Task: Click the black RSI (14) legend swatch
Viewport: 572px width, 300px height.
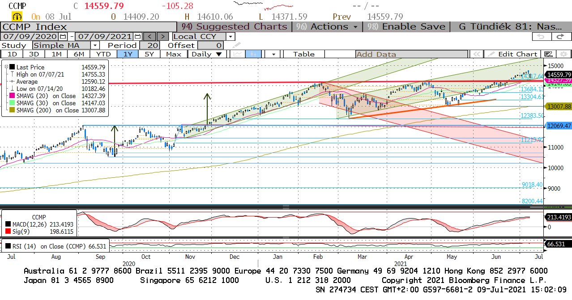Action: [x=8, y=246]
